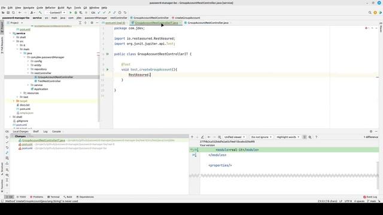Collapse the Changes node

[12, 136]
